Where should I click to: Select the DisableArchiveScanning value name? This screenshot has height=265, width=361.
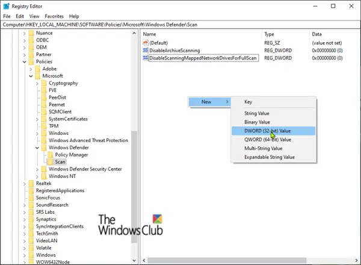click(174, 50)
